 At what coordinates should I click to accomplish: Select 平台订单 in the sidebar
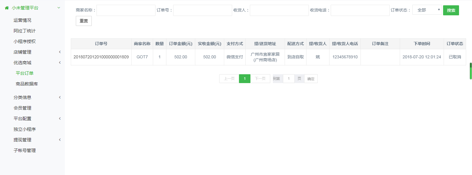tap(24, 73)
